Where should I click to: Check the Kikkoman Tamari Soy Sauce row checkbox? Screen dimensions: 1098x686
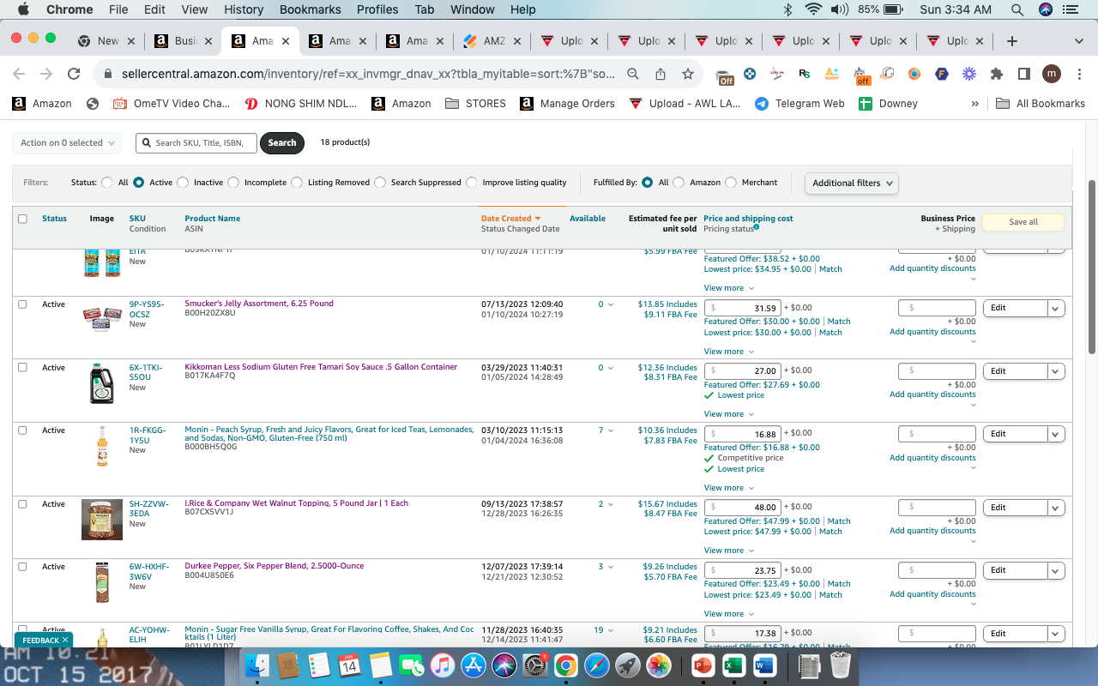22,367
